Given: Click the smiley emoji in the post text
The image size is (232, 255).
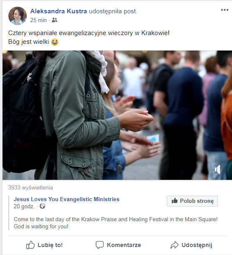Looking at the screenshot, I should [55, 42].
